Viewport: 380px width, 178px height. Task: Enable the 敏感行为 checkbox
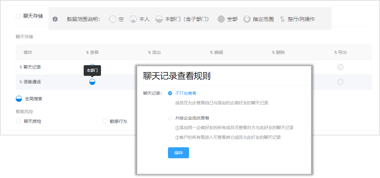(x=105, y=121)
